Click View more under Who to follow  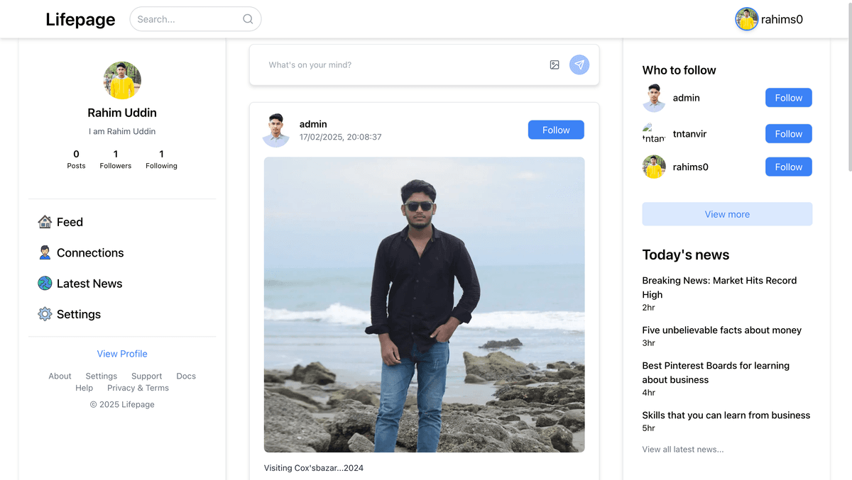pyautogui.click(x=727, y=214)
